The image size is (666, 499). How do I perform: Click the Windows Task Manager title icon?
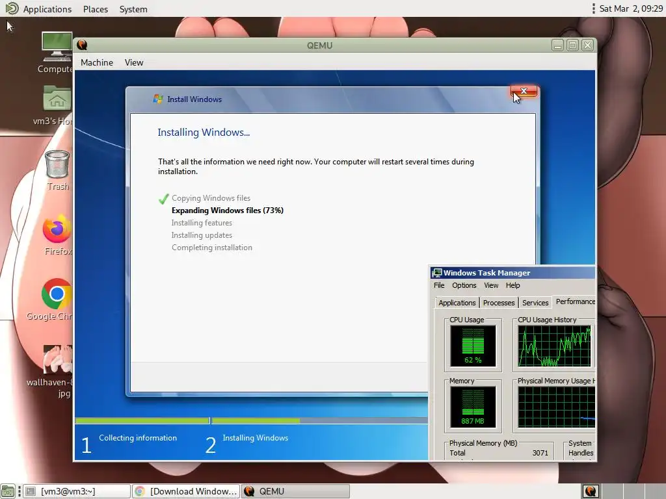(x=436, y=272)
